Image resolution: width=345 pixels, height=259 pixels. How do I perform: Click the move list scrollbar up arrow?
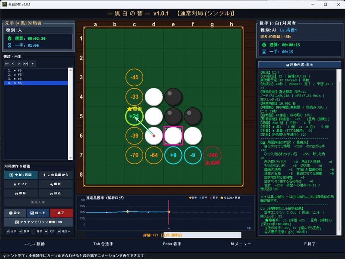pyautogui.click(x=70, y=70)
